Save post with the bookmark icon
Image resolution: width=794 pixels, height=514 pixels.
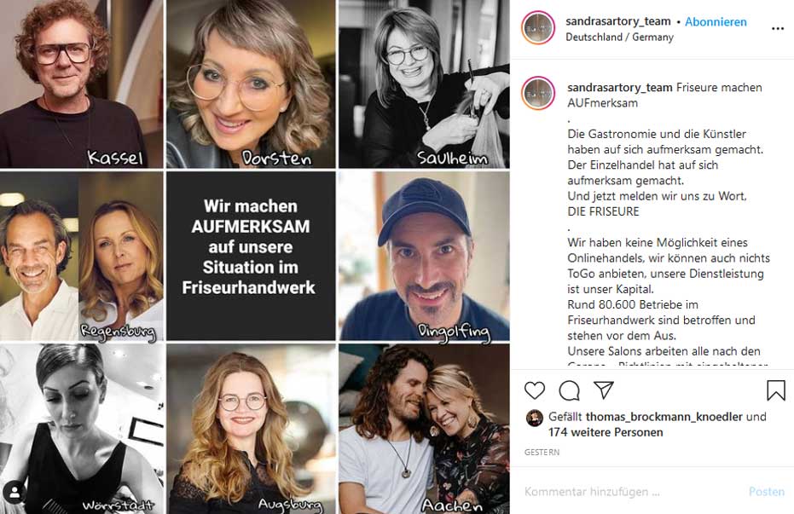(775, 390)
